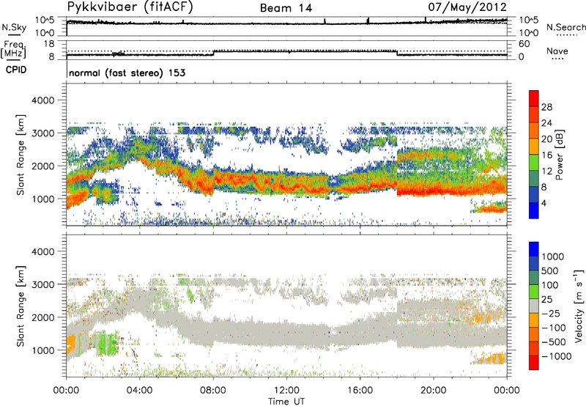
Task: Click the 'CPID' label
Action: (16, 70)
